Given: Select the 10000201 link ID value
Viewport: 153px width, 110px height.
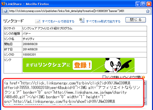Looking at the screenshot, I should pos(29,55).
